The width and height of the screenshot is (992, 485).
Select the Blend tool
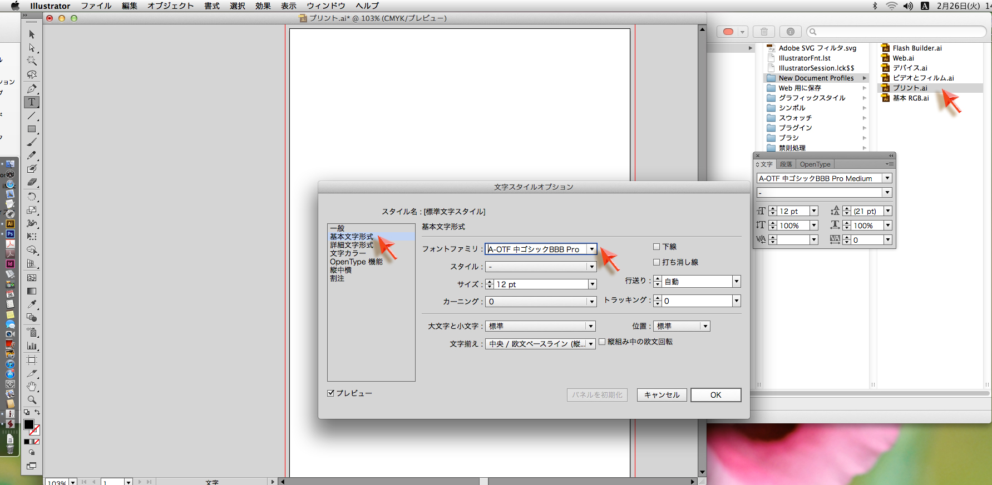pos(32,318)
